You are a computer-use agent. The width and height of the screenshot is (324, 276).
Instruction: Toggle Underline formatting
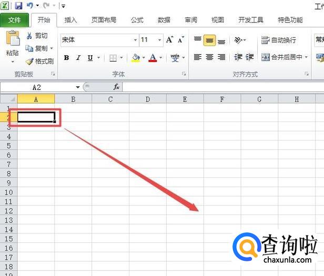point(90,58)
